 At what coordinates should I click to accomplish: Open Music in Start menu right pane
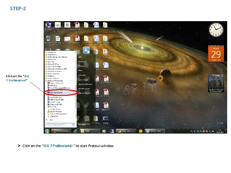pos(81,70)
